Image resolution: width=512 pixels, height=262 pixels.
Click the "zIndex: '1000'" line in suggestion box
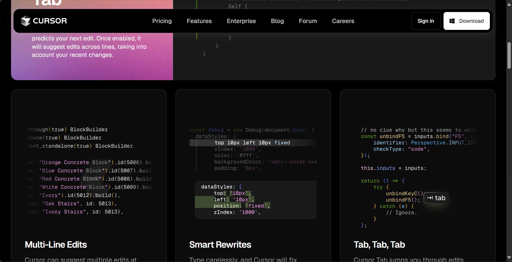pos(237,212)
